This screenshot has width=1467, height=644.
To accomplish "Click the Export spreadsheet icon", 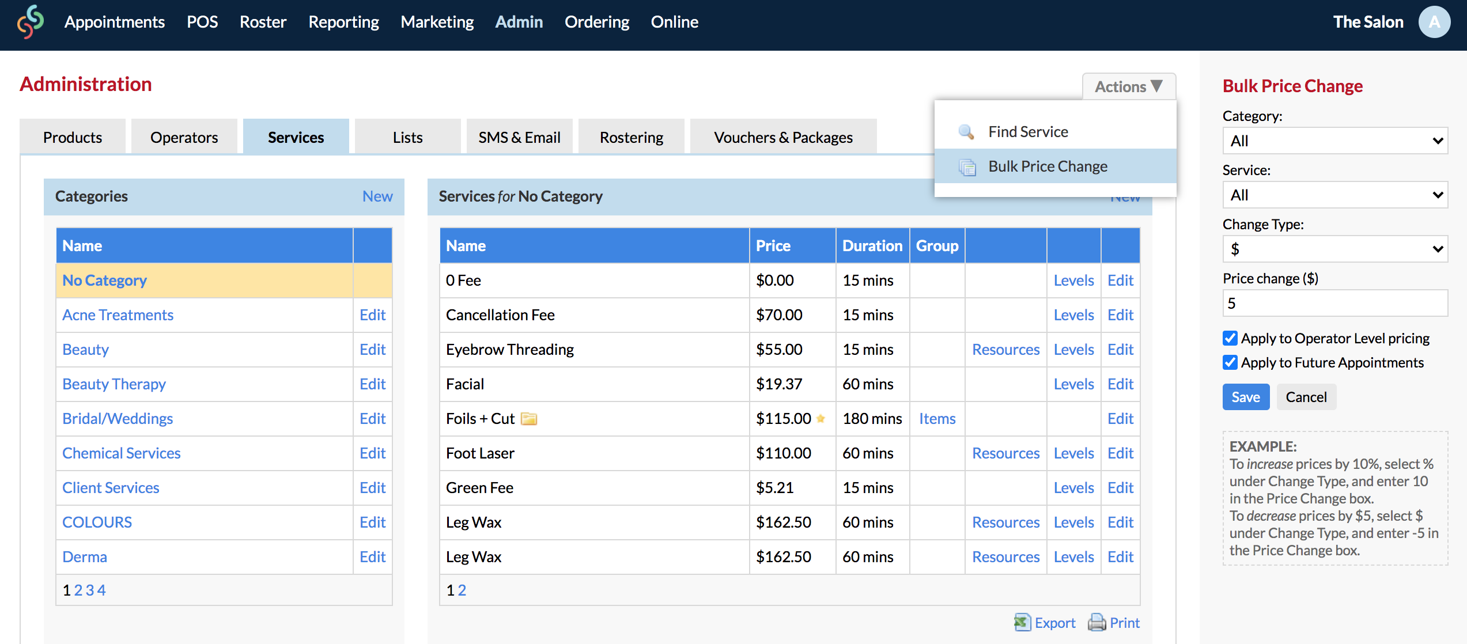I will point(1022,622).
